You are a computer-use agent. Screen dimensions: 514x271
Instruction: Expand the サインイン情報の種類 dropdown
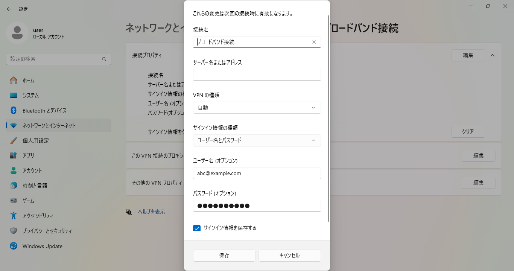pyautogui.click(x=257, y=140)
